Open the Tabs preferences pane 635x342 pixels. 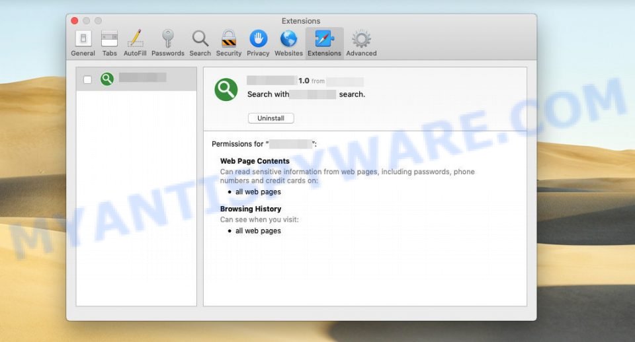tap(109, 44)
